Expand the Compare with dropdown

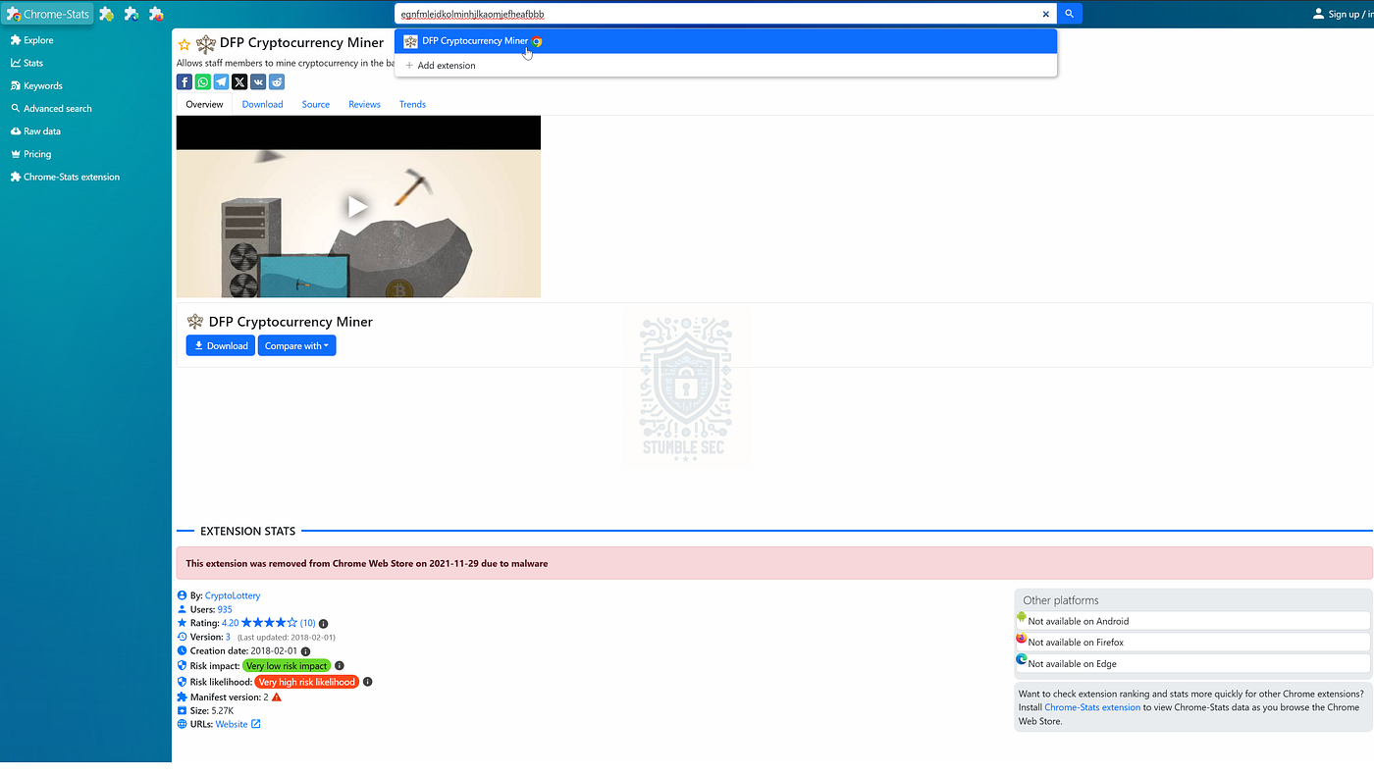[x=296, y=345]
